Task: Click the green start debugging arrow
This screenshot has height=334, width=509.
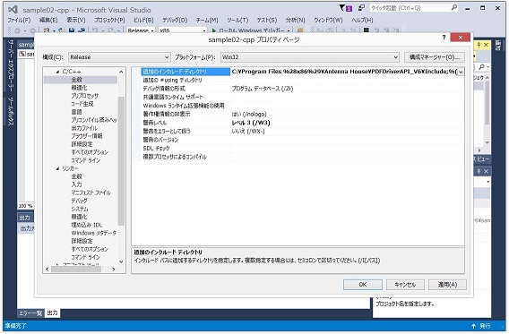Action: click(x=214, y=30)
